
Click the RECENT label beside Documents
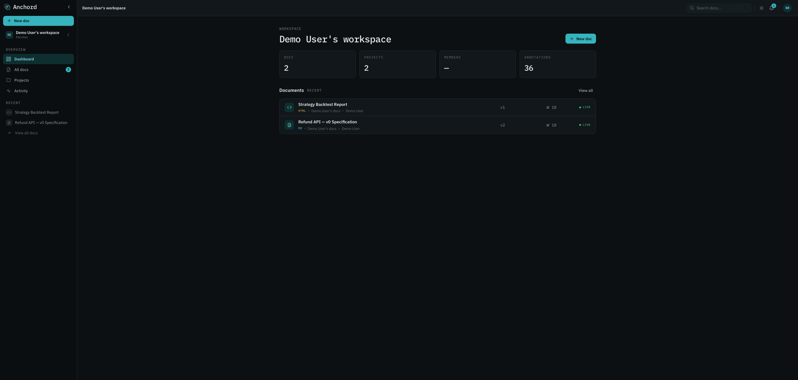(314, 91)
